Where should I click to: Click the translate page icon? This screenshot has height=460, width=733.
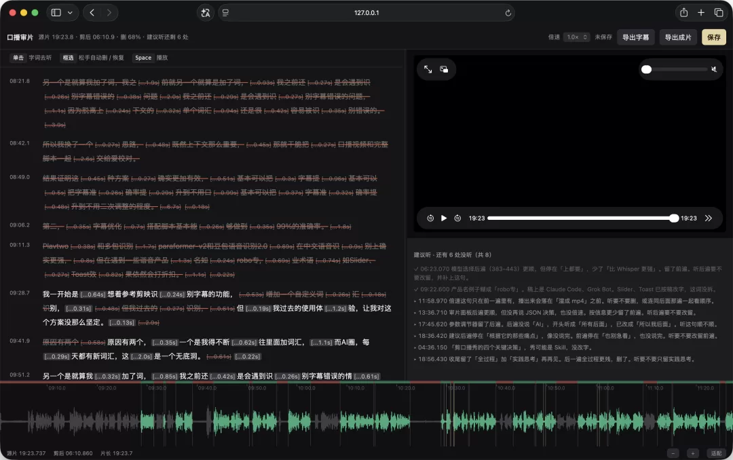coord(205,13)
